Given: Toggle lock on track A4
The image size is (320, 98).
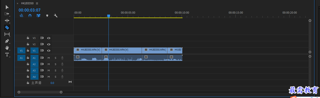Looking at the screenshot, I should click(28, 76).
